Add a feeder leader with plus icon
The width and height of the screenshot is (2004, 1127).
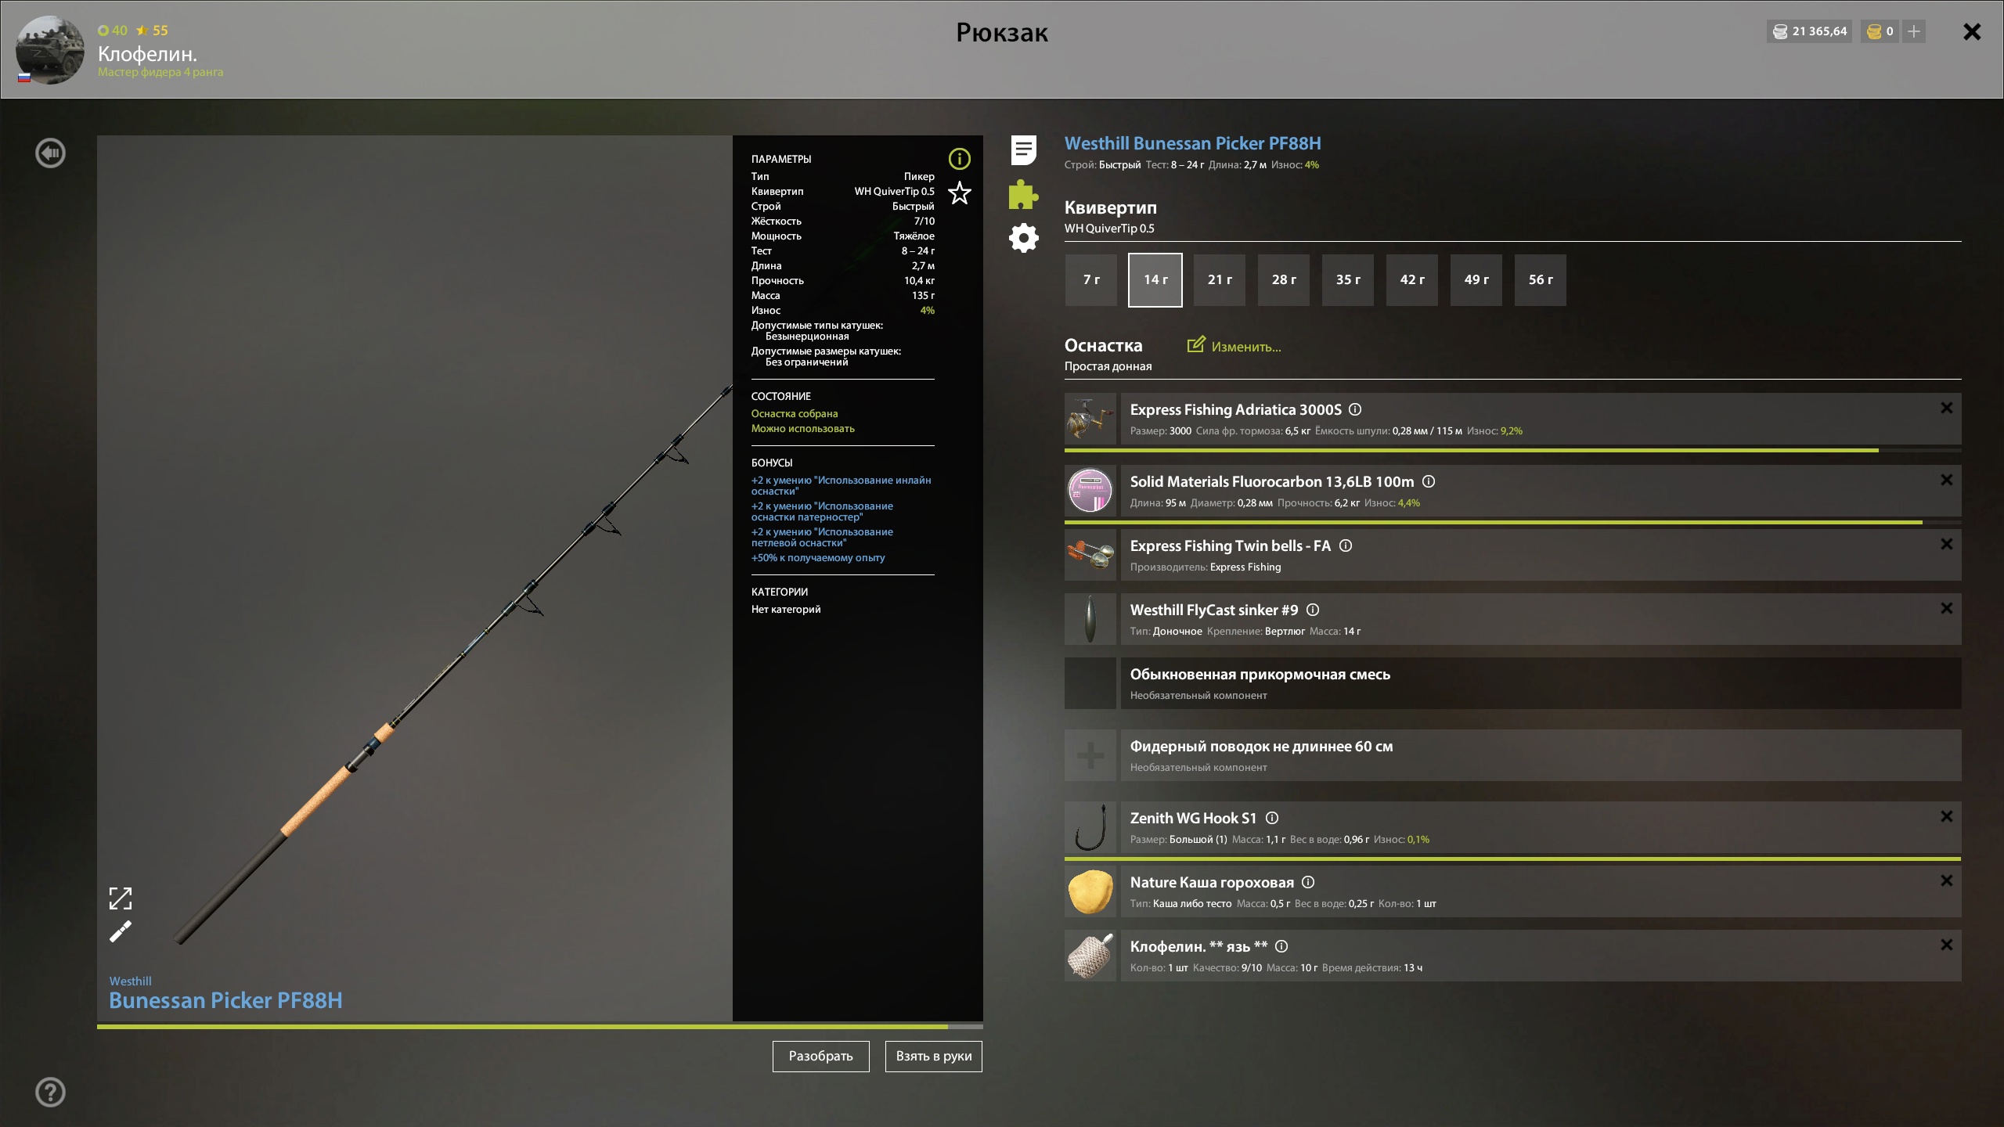pos(1090,755)
